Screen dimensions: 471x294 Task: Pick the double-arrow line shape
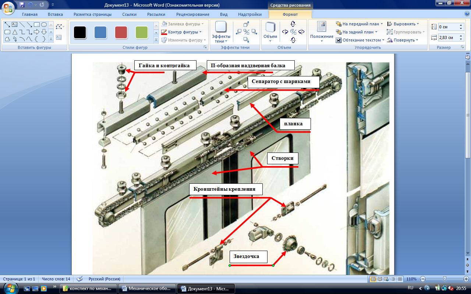pyautogui.click(x=7, y=25)
